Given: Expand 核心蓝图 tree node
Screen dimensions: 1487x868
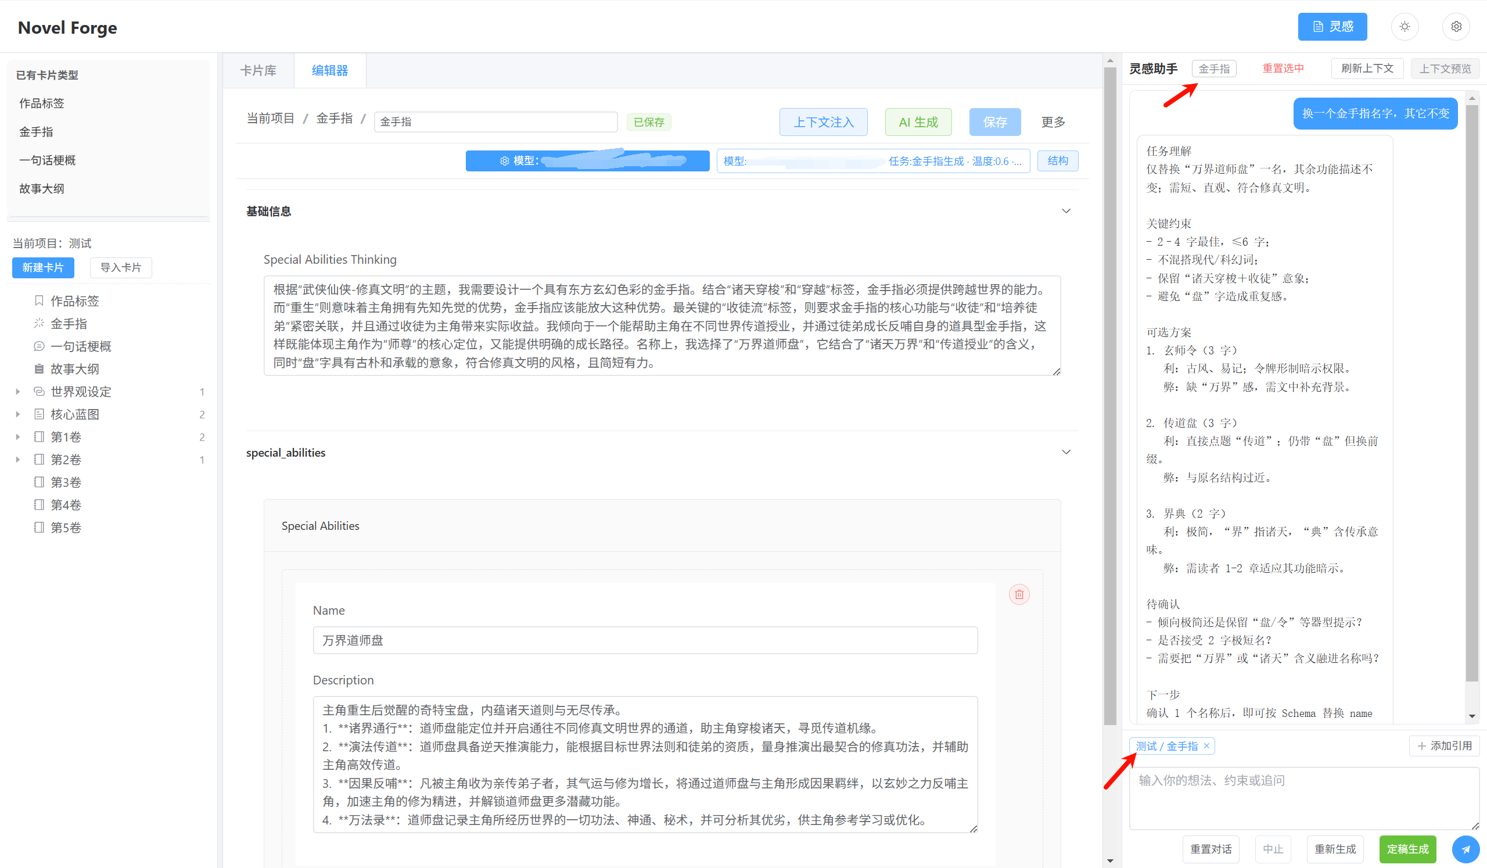Looking at the screenshot, I should tap(17, 414).
